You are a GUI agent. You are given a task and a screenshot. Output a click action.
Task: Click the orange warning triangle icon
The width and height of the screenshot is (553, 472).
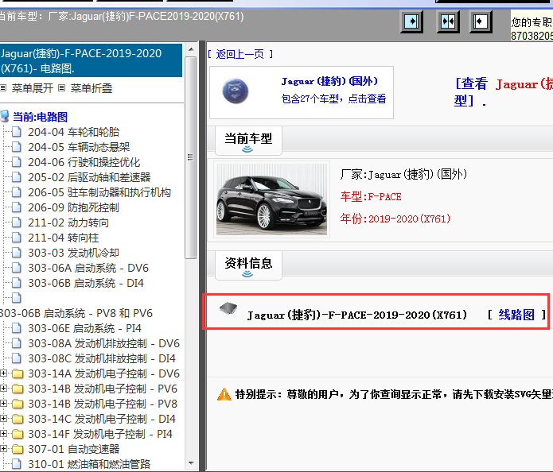(224, 394)
